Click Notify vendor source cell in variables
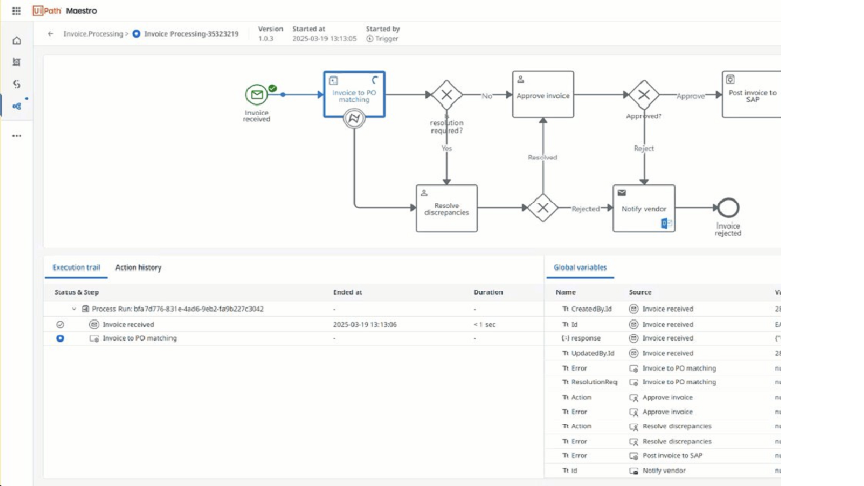Screen dimensions: 864x486 [x=658, y=470]
